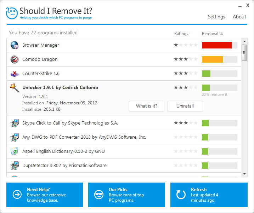Screen dimensions: 254x213
Task: Click the Install size 205.1 KB line
Action: click(41, 109)
